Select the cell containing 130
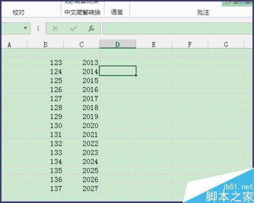The image size is (254, 203). pyautogui.click(x=45, y=126)
